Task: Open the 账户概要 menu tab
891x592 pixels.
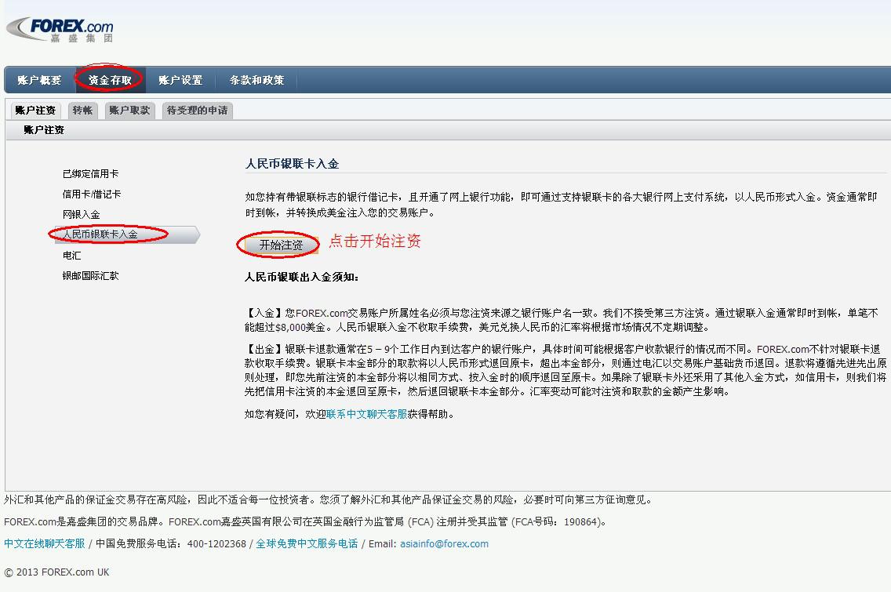Action: (39, 80)
